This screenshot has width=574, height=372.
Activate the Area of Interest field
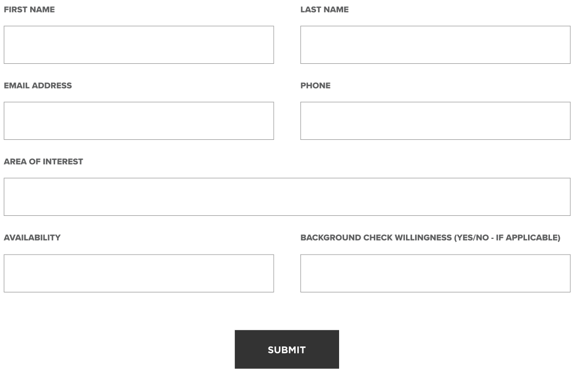[287, 197]
